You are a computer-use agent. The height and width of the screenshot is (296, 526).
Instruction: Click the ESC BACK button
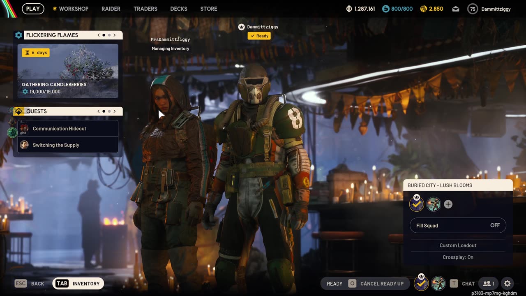29,284
